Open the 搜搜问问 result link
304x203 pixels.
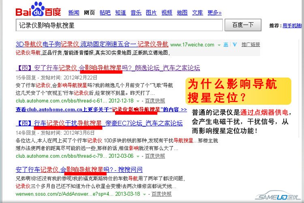click(x=79, y=169)
